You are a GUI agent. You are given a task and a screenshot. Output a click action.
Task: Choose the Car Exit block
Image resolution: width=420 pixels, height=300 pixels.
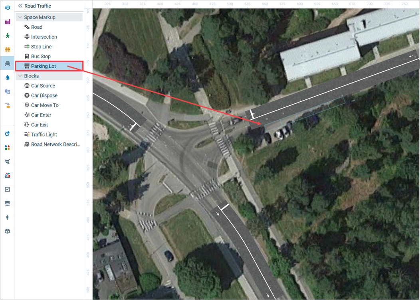click(x=36, y=125)
